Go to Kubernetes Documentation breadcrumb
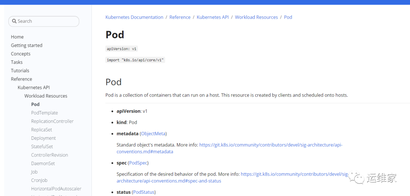410x196 pixels. point(134,17)
